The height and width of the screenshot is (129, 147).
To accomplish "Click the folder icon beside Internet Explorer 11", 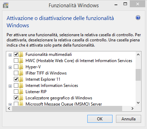I will coord(21,79).
